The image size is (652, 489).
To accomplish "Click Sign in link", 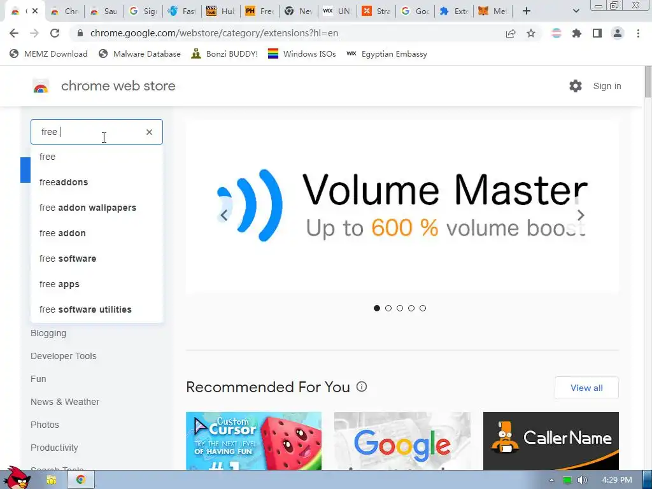I will (607, 86).
